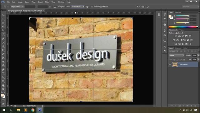Select the Crop tool in toolbox
This screenshot has width=200, height=113.
tap(3, 30)
